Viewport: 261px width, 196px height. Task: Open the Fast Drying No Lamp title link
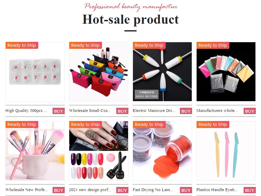(x=153, y=190)
